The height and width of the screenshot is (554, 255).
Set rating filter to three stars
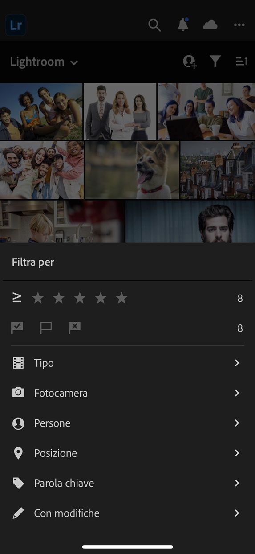(x=80, y=298)
